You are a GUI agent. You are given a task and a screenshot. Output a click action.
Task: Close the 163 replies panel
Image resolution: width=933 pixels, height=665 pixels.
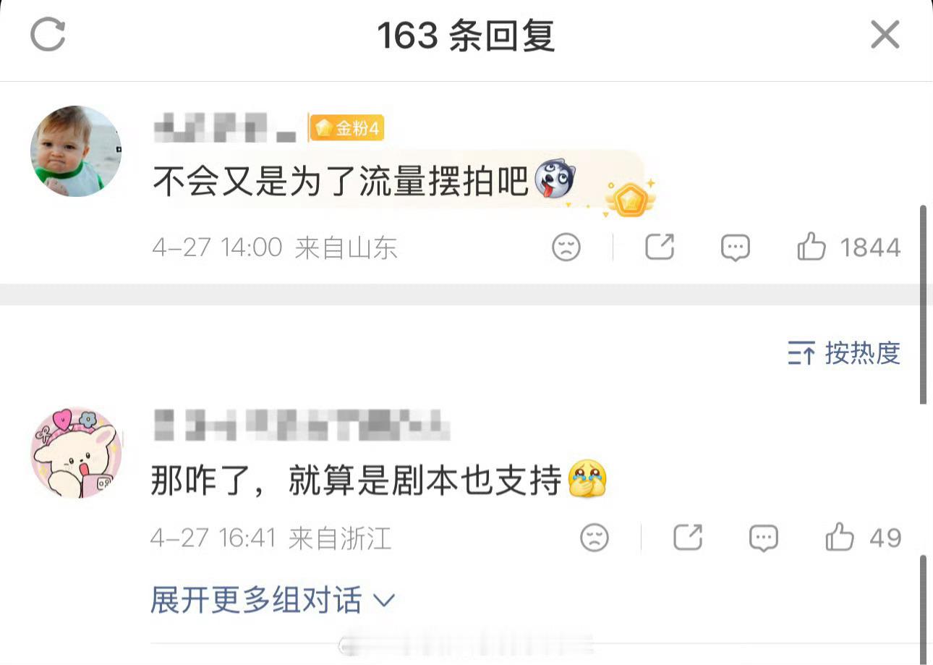pos(885,34)
